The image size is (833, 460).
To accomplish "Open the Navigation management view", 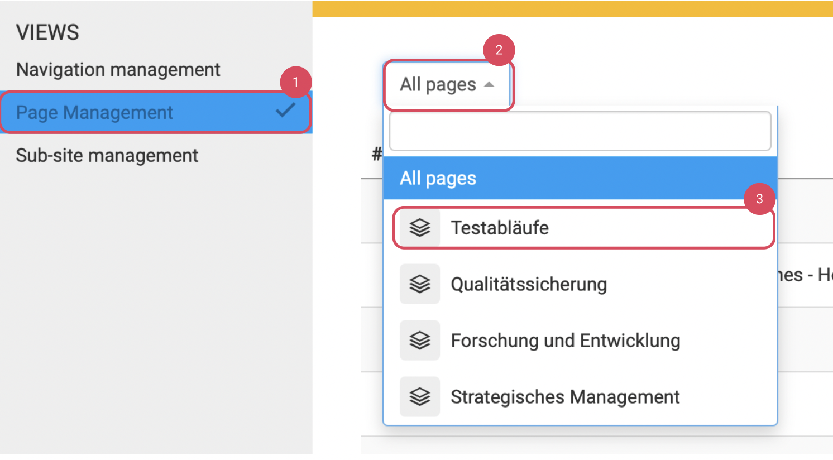I will pos(118,70).
